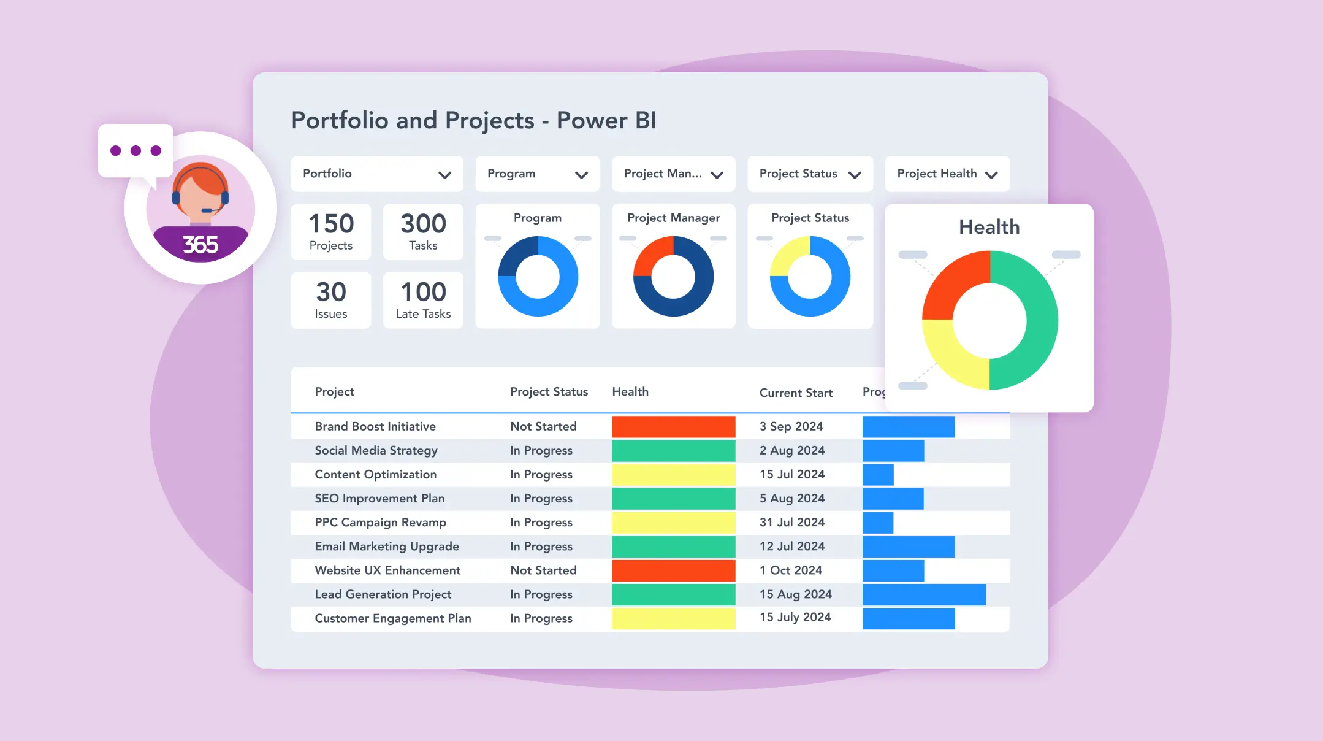Click the Project column header
Image resolution: width=1323 pixels, height=741 pixels.
point(334,392)
